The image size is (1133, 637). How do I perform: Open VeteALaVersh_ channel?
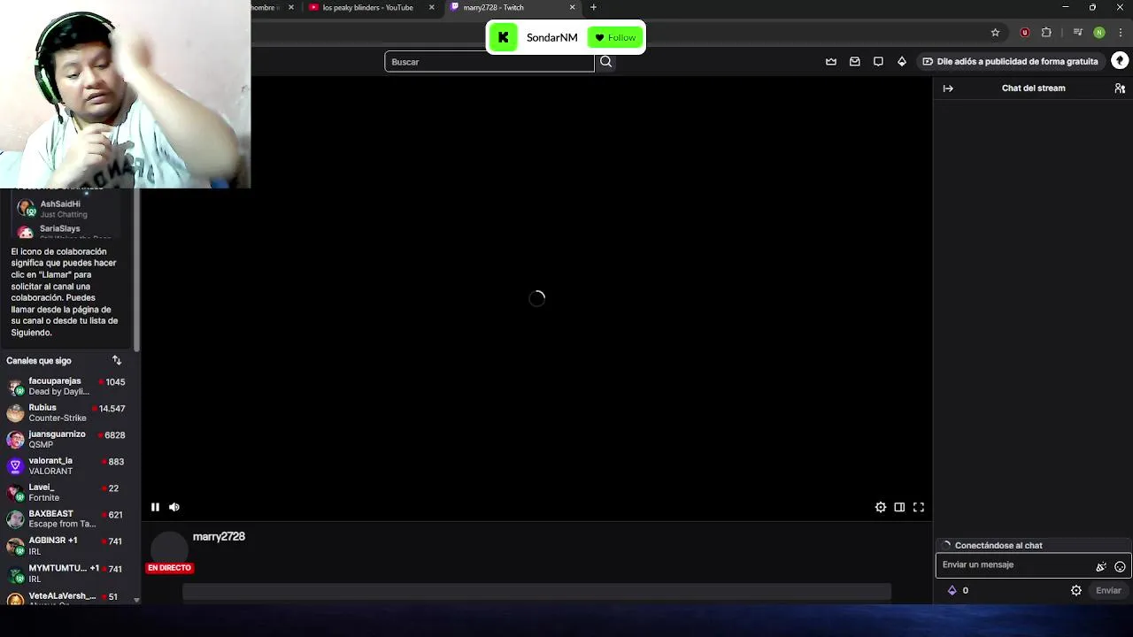click(x=67, y=597)
